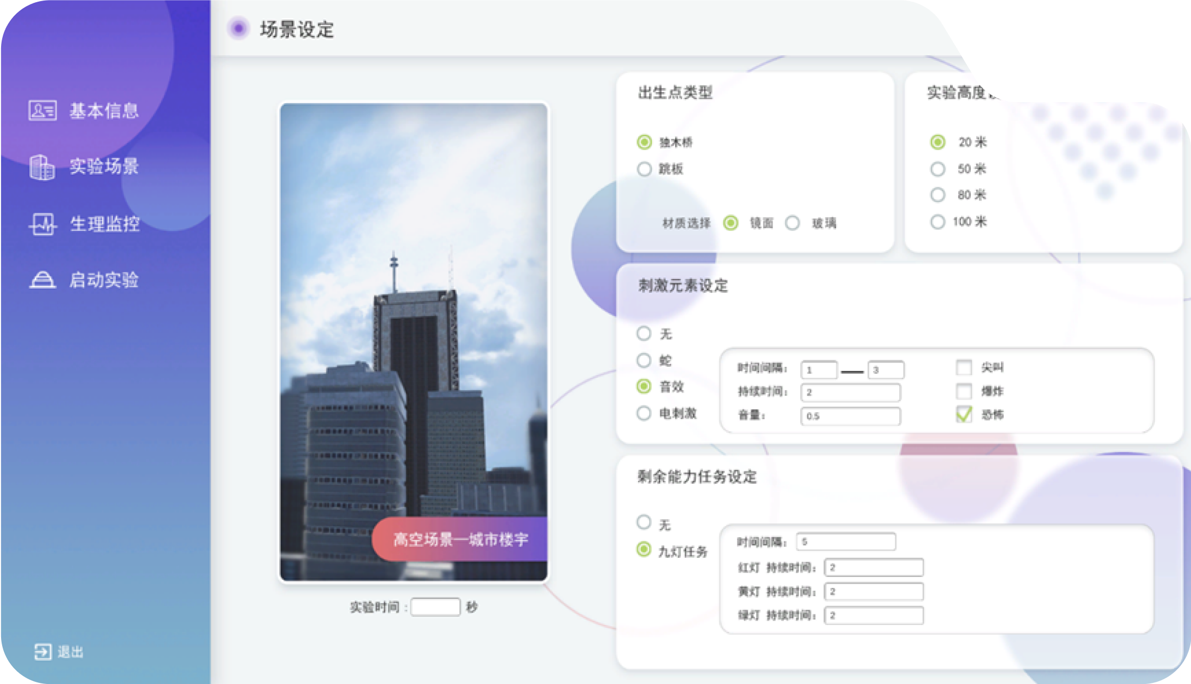Click the purple dot beside 场景设定

click(238, 28)
